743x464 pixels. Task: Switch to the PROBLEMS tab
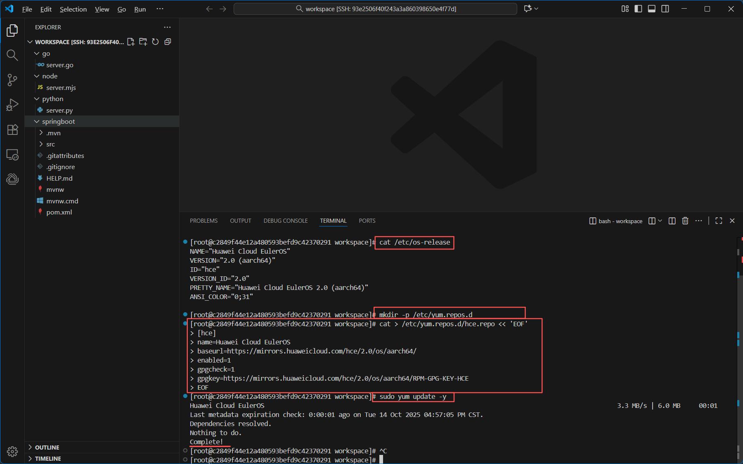(x=203, y=221)
